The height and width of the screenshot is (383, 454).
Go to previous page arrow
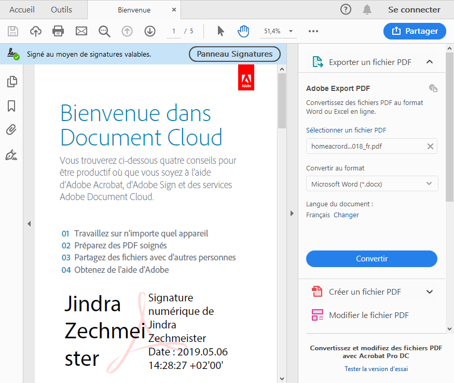tap(127, 31)
